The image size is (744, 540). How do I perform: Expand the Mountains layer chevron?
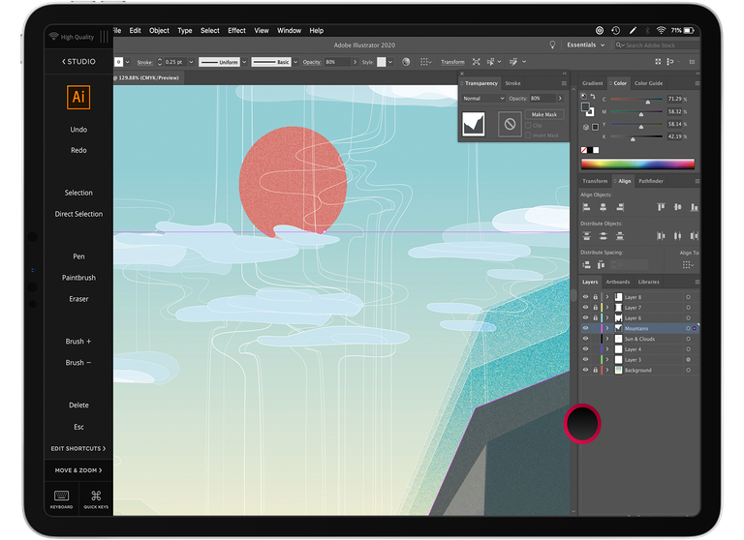tap(606, 328)
